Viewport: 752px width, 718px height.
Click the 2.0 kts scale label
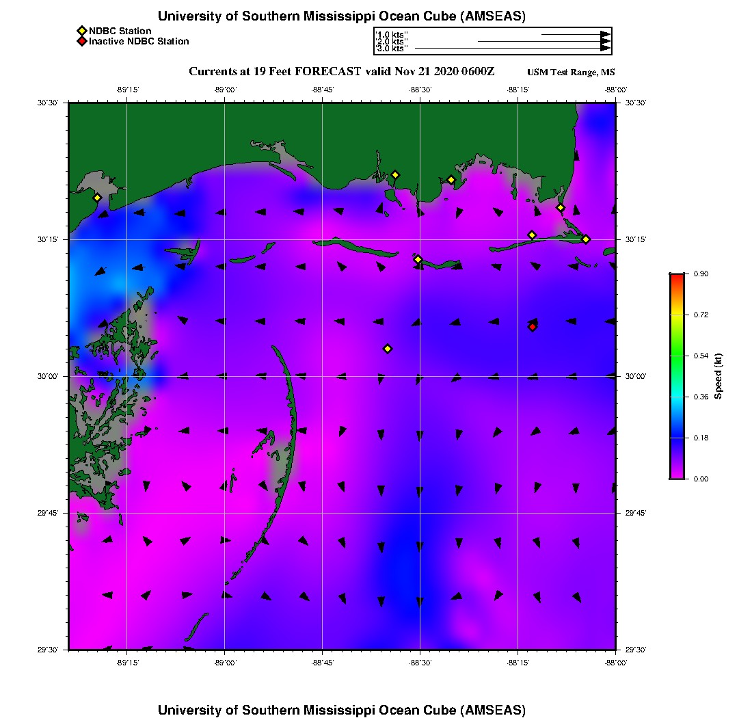click(x=392, y=42)
